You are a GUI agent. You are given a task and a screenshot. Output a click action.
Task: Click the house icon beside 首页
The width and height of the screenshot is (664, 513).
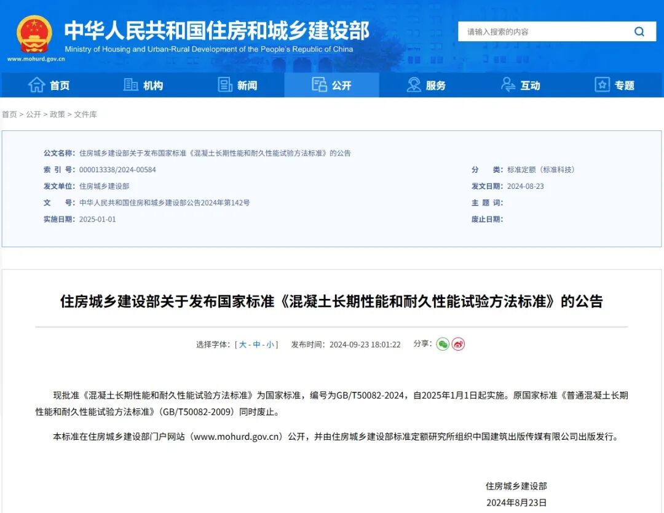pyautogui.click(x=37, y=85)
